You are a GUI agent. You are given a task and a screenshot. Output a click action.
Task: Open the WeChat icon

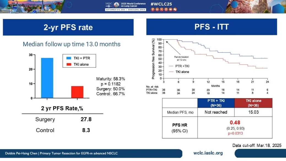pyautogui.click(x=175, y=9)
